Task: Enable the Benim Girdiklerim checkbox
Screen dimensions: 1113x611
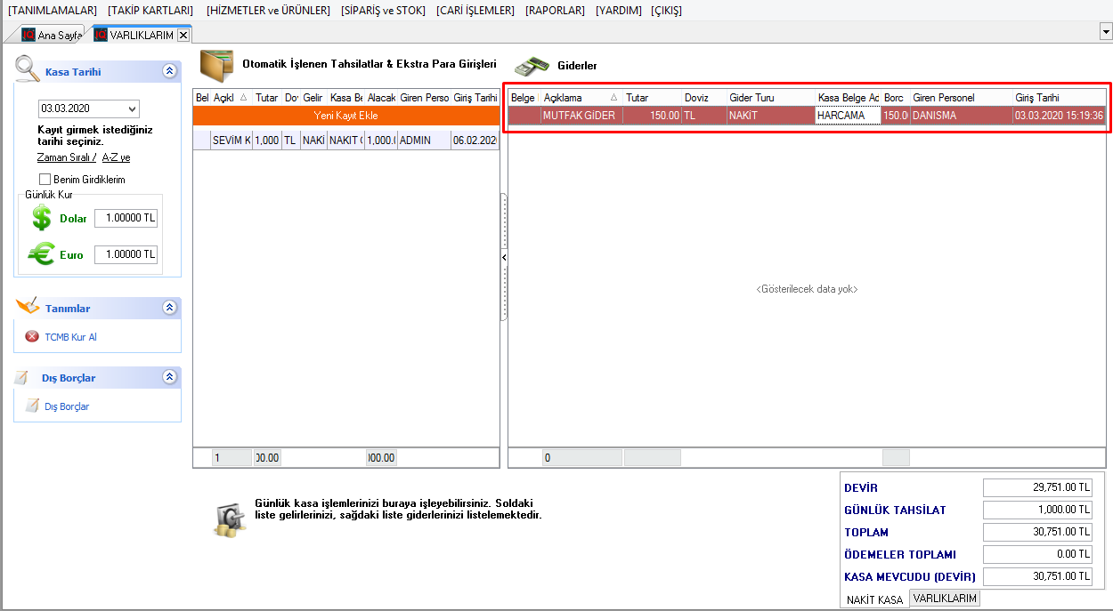Action: point(45,180)
